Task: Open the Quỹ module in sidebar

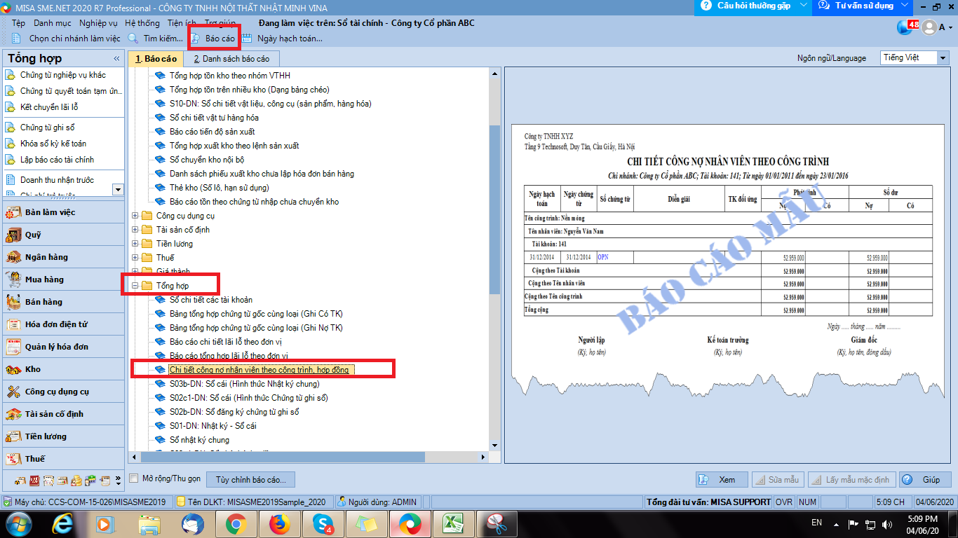Action: [63, 235]
